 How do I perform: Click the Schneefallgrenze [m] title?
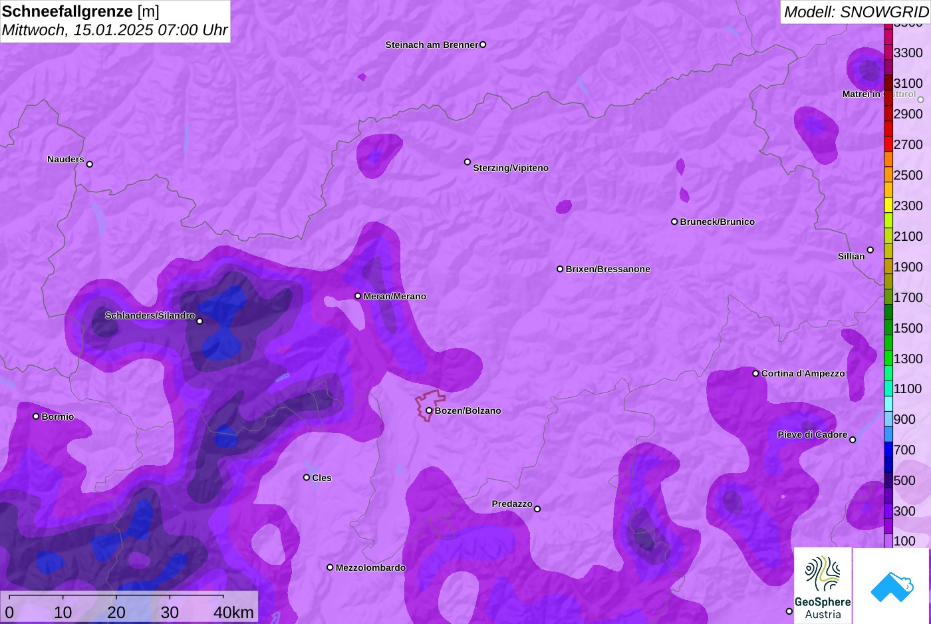click(x=81, y=11)
